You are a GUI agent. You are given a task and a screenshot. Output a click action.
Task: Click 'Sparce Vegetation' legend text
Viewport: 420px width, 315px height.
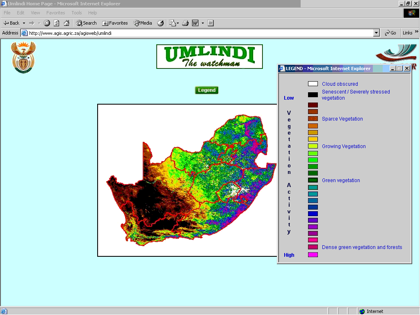342,119
